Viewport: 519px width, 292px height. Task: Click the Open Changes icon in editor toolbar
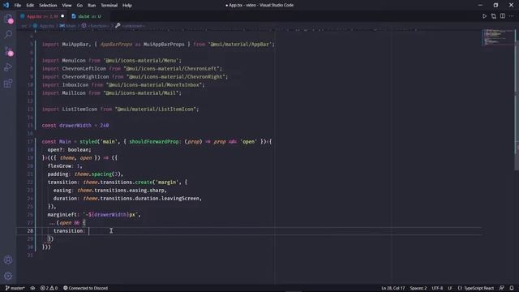coord(494,16)
